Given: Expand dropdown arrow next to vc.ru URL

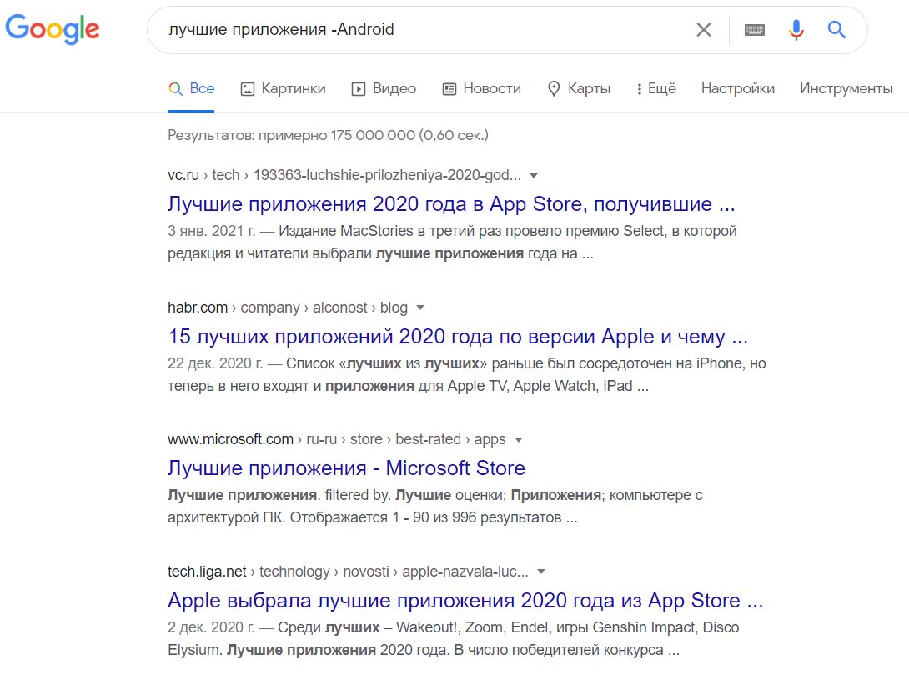Looking at the screenshot, I should click(x=534, y=176).
